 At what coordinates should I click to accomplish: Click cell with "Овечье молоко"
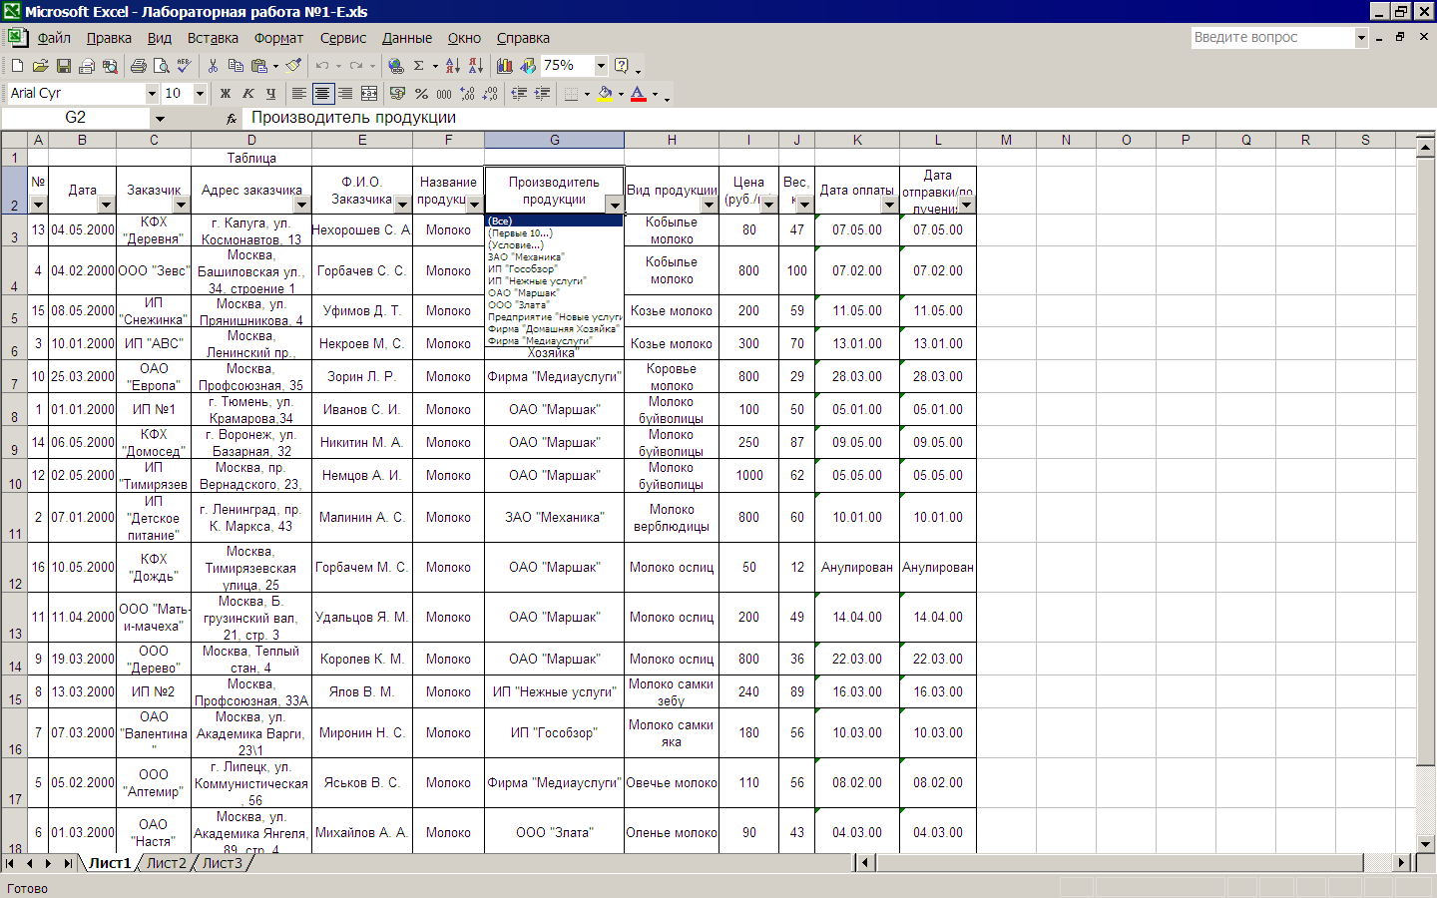(672, 782)
